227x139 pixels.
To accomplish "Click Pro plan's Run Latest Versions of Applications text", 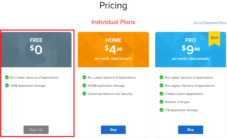I will [189, 78].
